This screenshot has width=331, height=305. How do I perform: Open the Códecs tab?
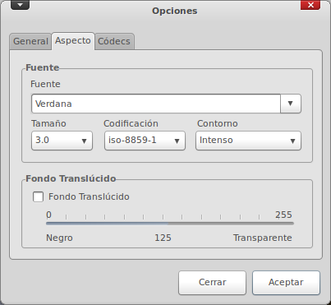tap(114, 41)
